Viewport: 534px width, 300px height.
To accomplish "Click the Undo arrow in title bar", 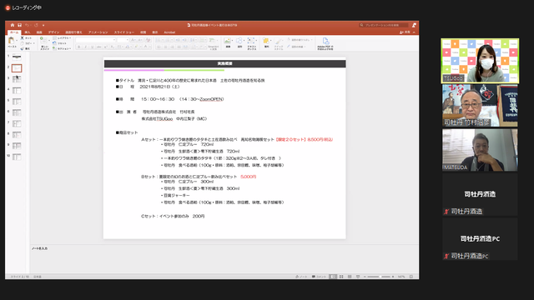I will pos(28,25).
